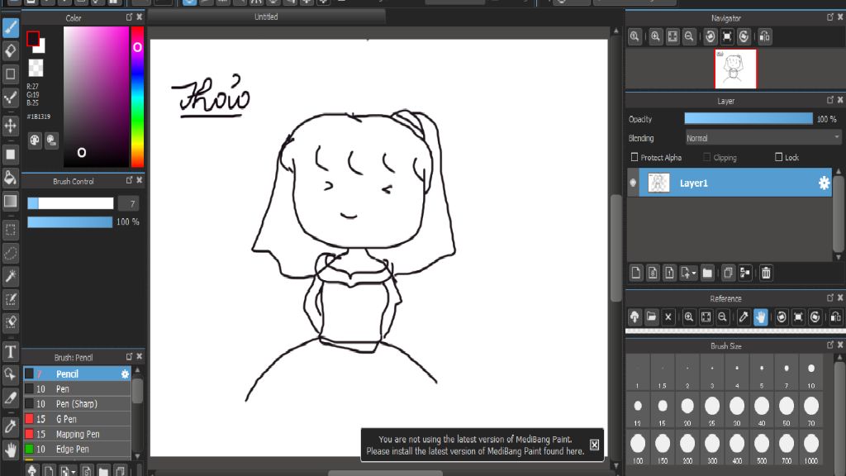Enable the Clipping checkbox

(707, 157)
